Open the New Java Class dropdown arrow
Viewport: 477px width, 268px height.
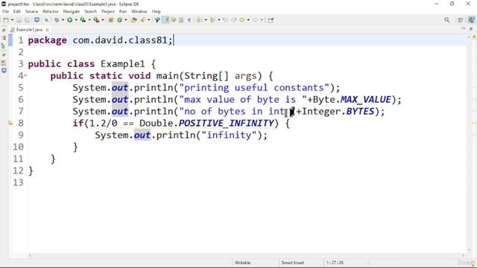pos(126,20)
